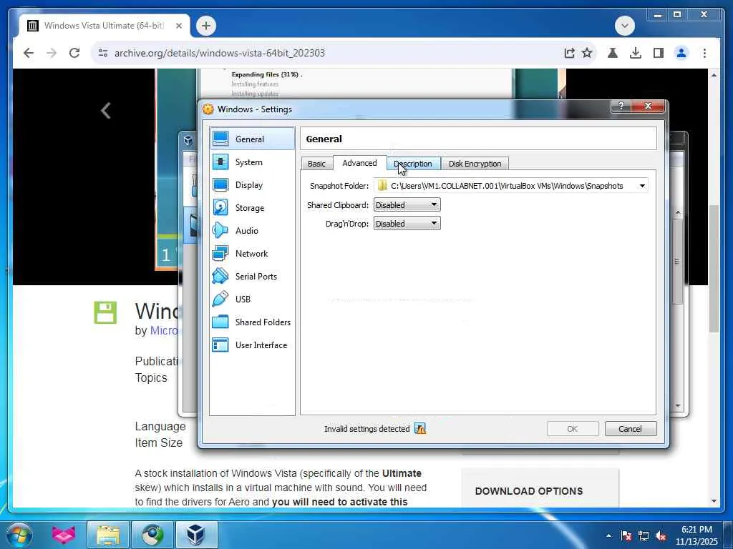The image size is (733, 549).
Task: Open the Disk Encryption tab
Action: (475, 164)
